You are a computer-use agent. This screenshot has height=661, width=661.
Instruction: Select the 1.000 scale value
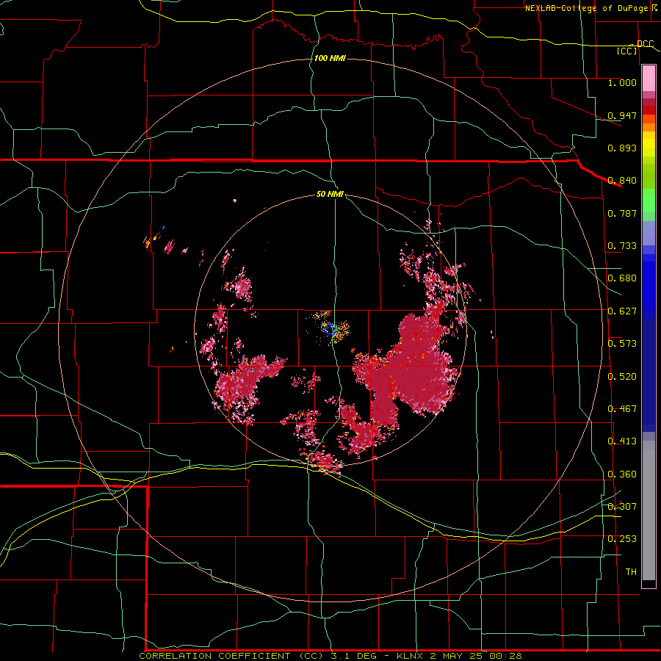(622, 82)
